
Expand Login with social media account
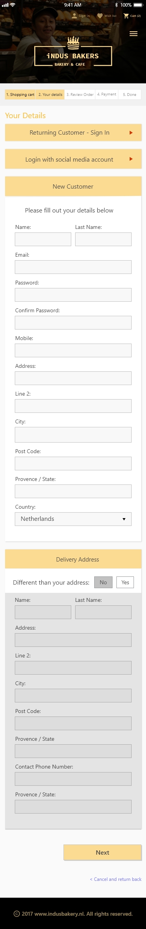click(x=73, y=159)
